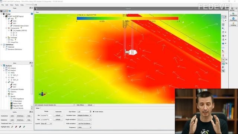The height and width of the screenshot is (134, 238).
Task: Collapse the AC Analysis node
Action: [x=4, y=70]
